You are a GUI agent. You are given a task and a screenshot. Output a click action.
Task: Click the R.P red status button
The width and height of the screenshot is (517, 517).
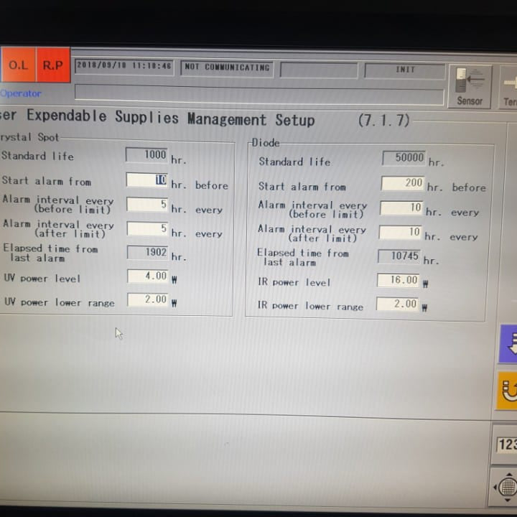(x=52, y=65)
